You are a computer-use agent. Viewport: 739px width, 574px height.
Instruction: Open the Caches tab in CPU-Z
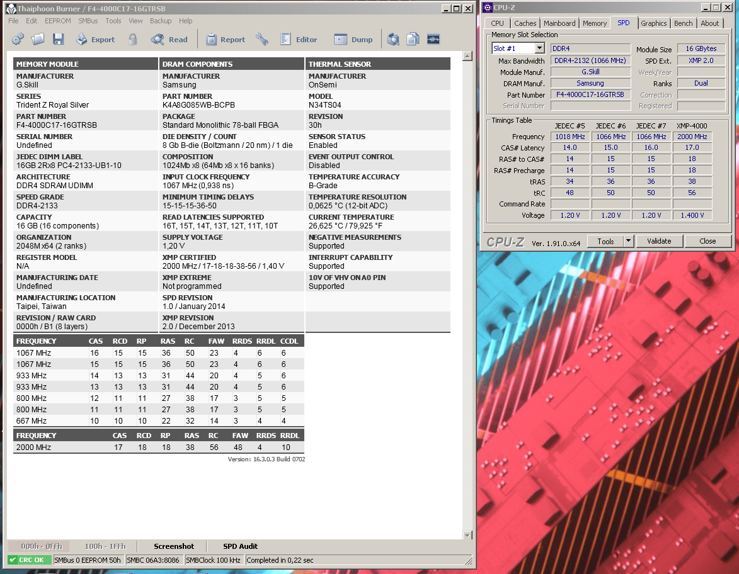(x=525, y=23)
